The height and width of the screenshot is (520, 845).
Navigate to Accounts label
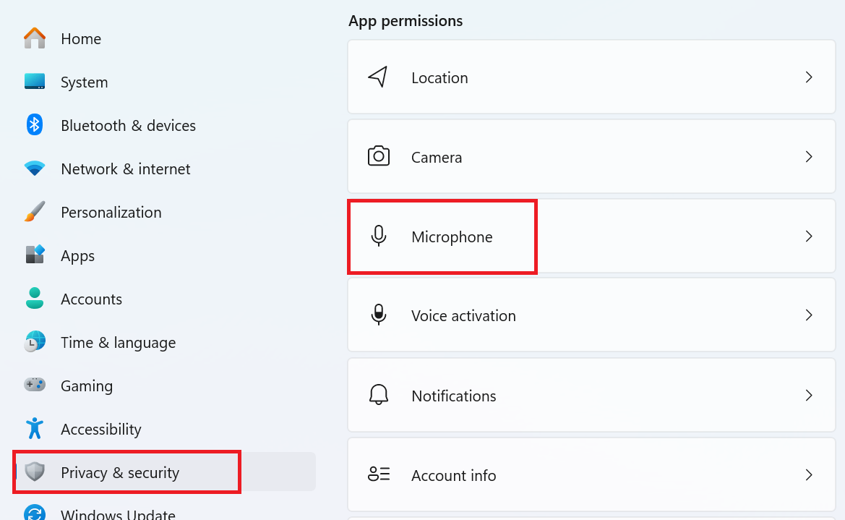pos(92,299)
